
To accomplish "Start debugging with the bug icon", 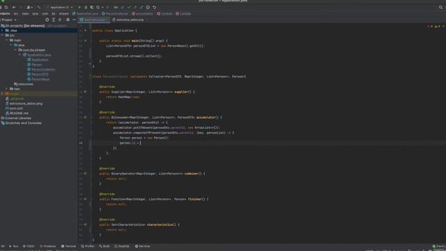I will point(86,7).
